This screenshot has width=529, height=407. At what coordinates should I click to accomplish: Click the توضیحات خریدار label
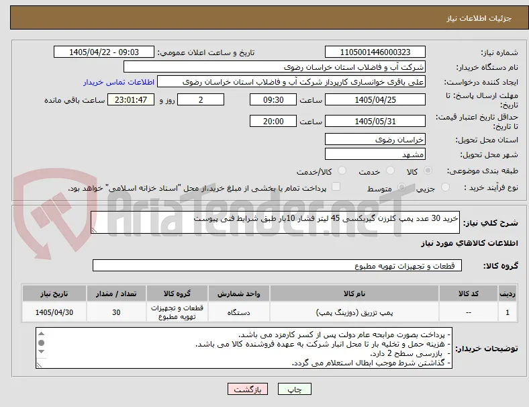coord(487,349)
